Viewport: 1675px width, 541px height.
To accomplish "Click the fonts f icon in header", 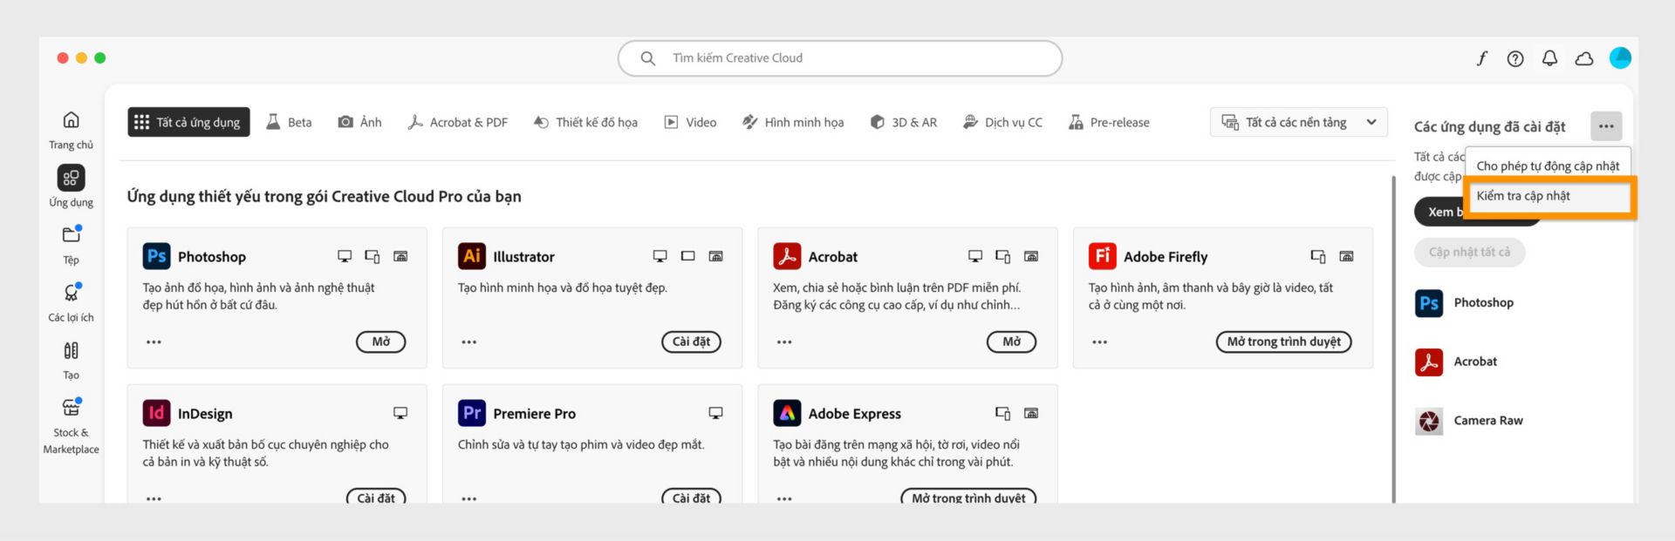I will pyautogui.click(x=1481, y=58).
